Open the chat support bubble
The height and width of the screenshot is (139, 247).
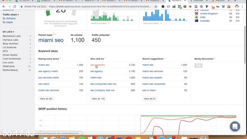(235, 126)
